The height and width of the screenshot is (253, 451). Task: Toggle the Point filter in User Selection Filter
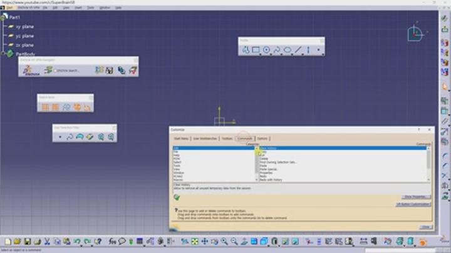(60, 137)
